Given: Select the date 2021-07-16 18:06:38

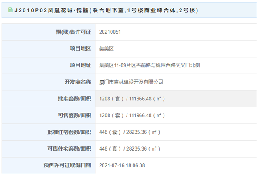Looking at the screenshot, I should click(122, 165).
